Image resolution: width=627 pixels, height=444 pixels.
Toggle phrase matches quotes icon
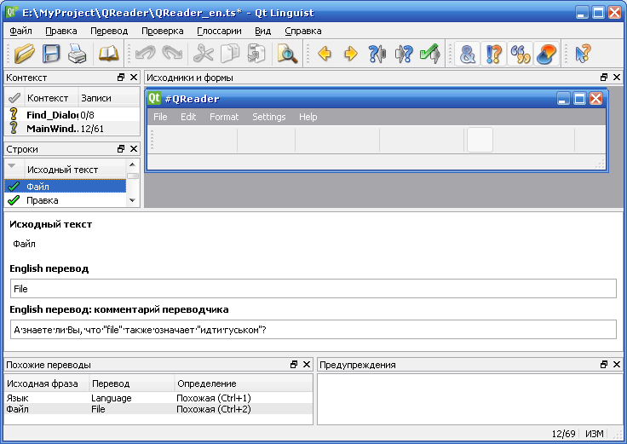[521, 54]
